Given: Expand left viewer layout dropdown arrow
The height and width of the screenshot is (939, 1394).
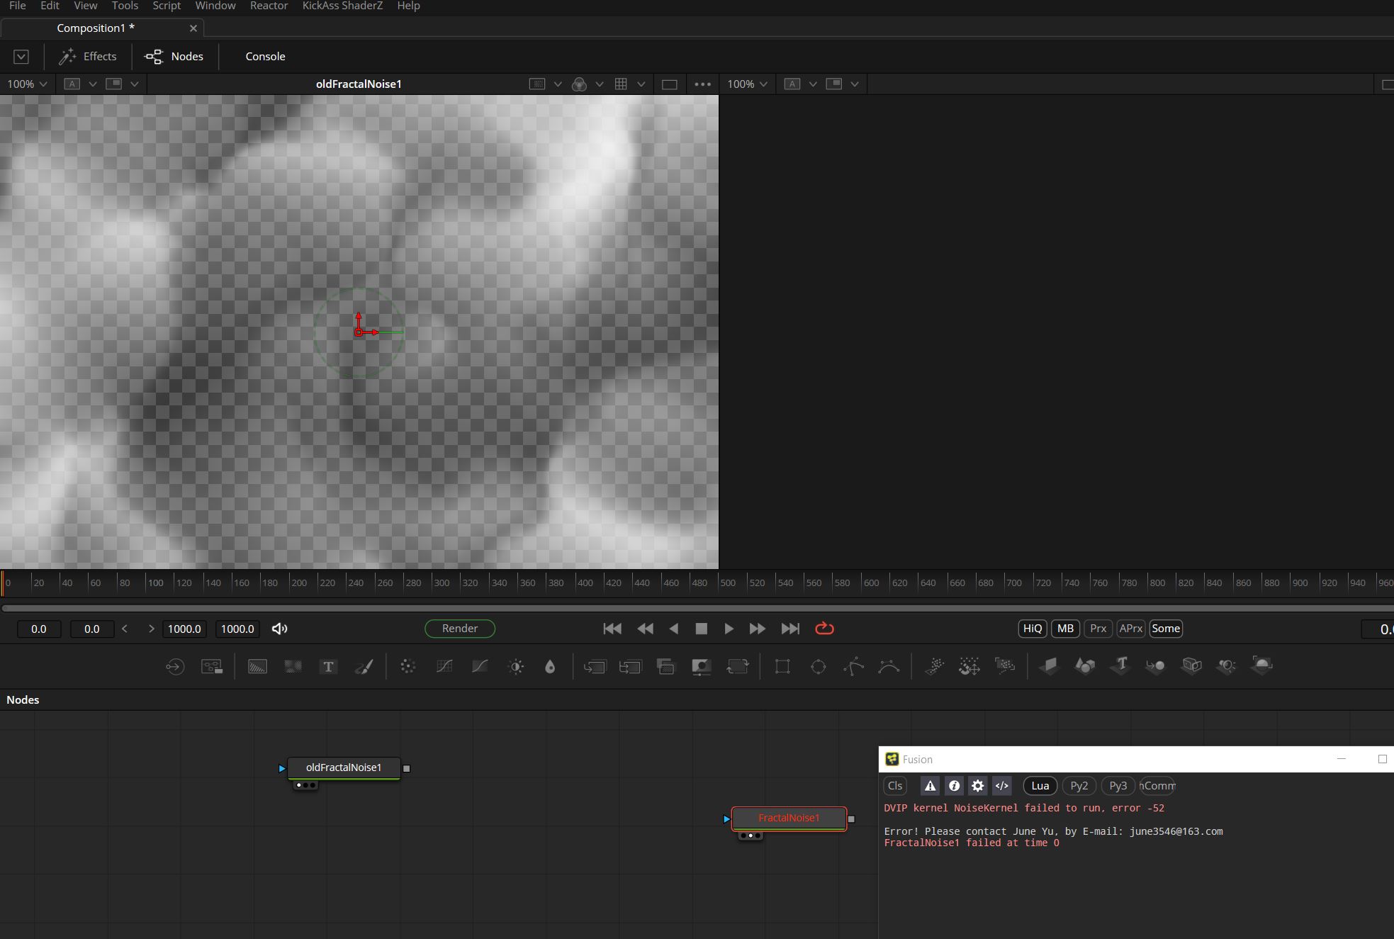Looking at the screenshot, I should 135,84.
